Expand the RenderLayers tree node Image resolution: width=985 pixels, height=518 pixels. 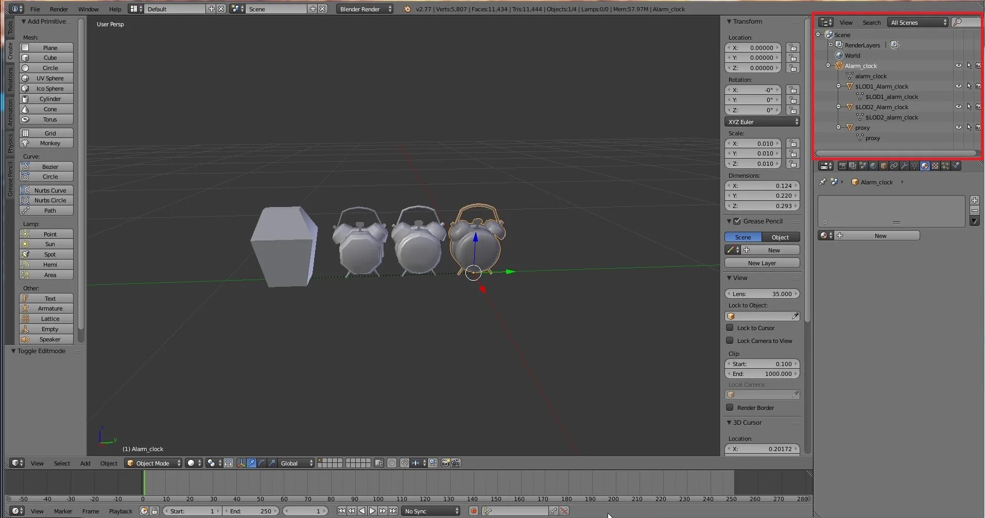831,45
